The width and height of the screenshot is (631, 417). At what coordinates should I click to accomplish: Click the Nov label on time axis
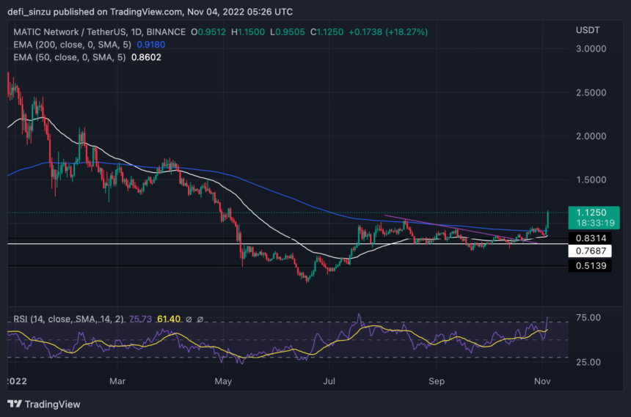pyautogui.click(x=541, y=381)
